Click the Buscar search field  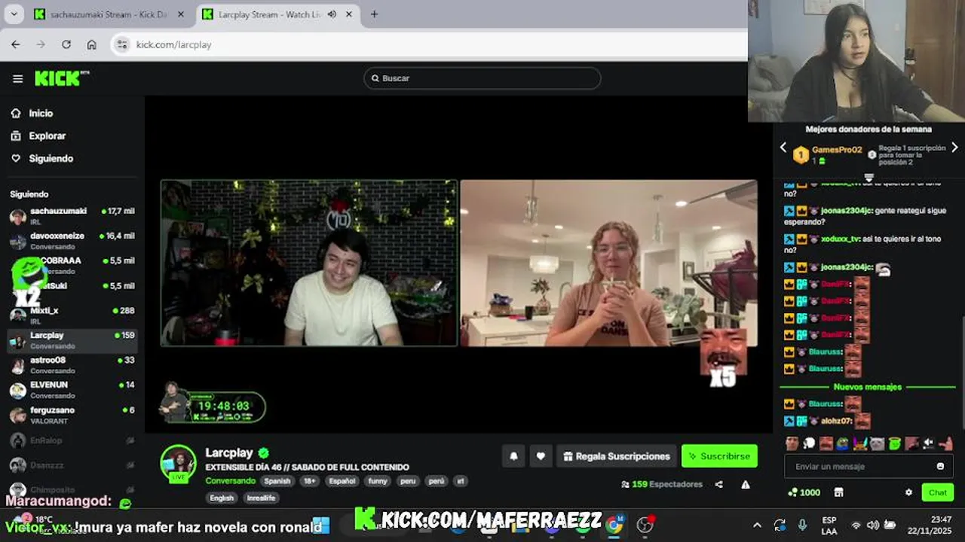pyautogui.click(x=482, y=78)
